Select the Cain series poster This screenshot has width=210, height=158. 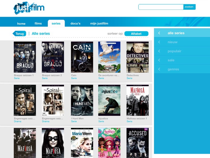(x=82, y=57)
